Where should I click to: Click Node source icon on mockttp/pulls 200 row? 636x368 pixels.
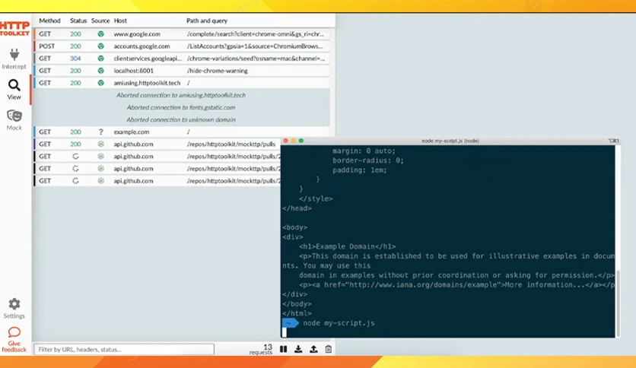point(100,144)
